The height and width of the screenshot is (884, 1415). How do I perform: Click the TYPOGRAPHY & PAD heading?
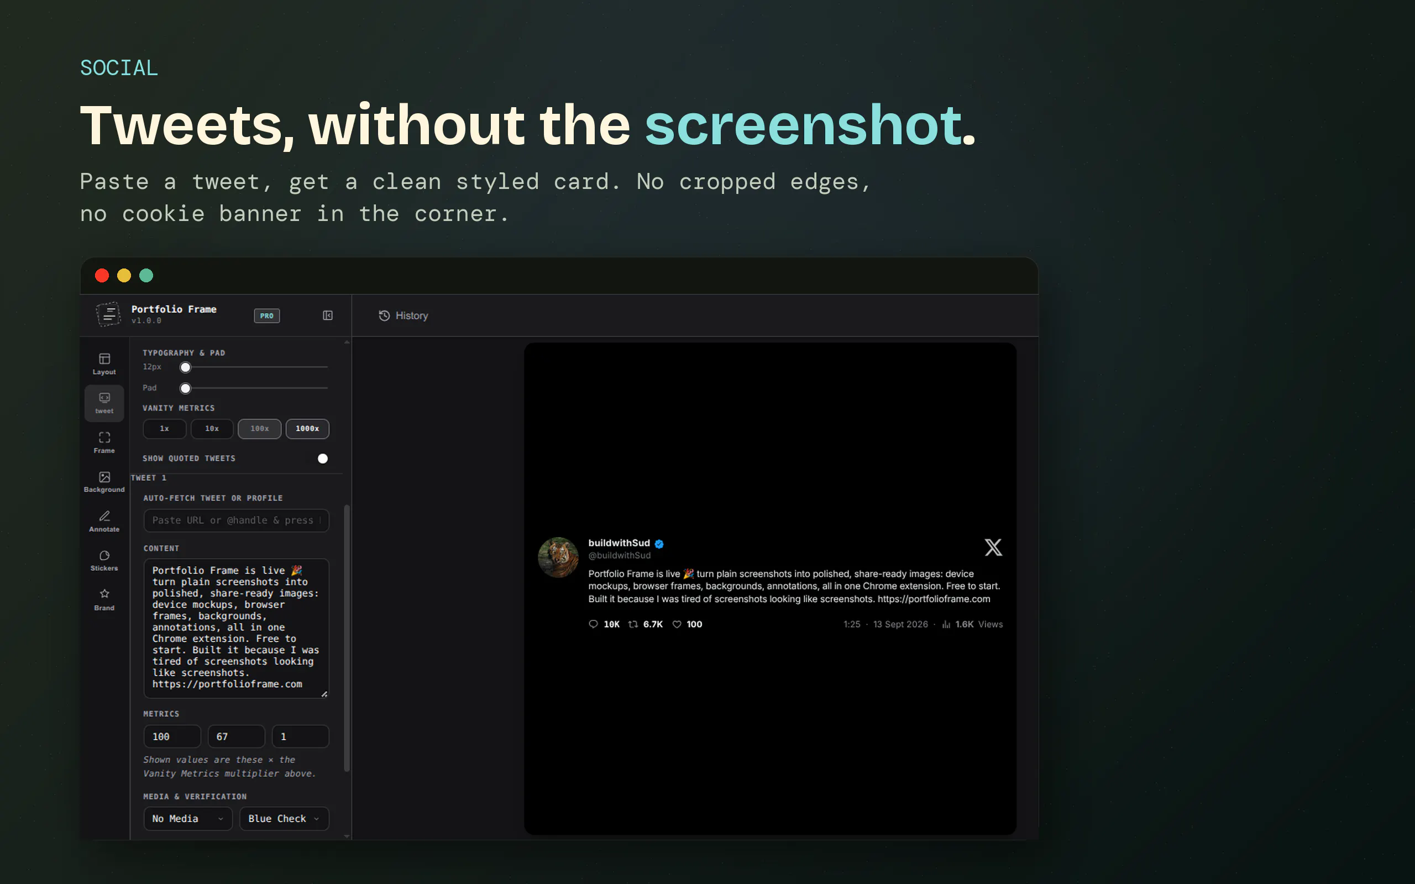click(x=184, y=353)
